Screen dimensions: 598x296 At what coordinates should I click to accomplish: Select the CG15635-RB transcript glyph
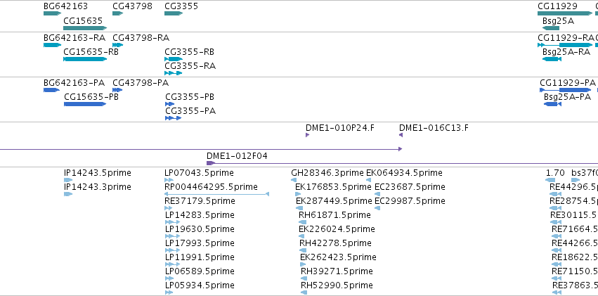coord(85,59)
